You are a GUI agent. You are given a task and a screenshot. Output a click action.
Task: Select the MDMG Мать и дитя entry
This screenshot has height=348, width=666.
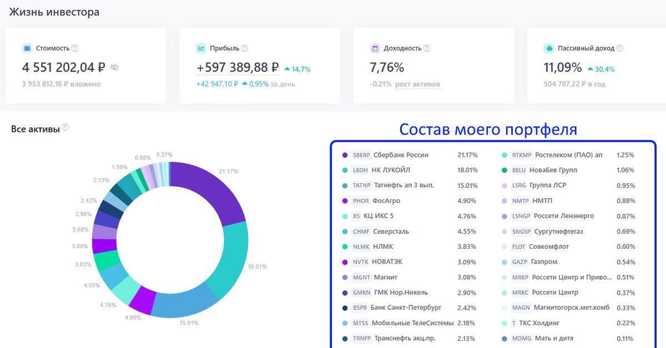[x=554, y=338]
